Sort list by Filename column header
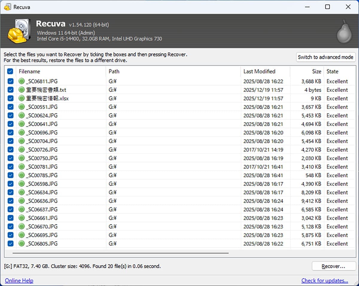This screenshot has height=286, width=359. point(29,71)
